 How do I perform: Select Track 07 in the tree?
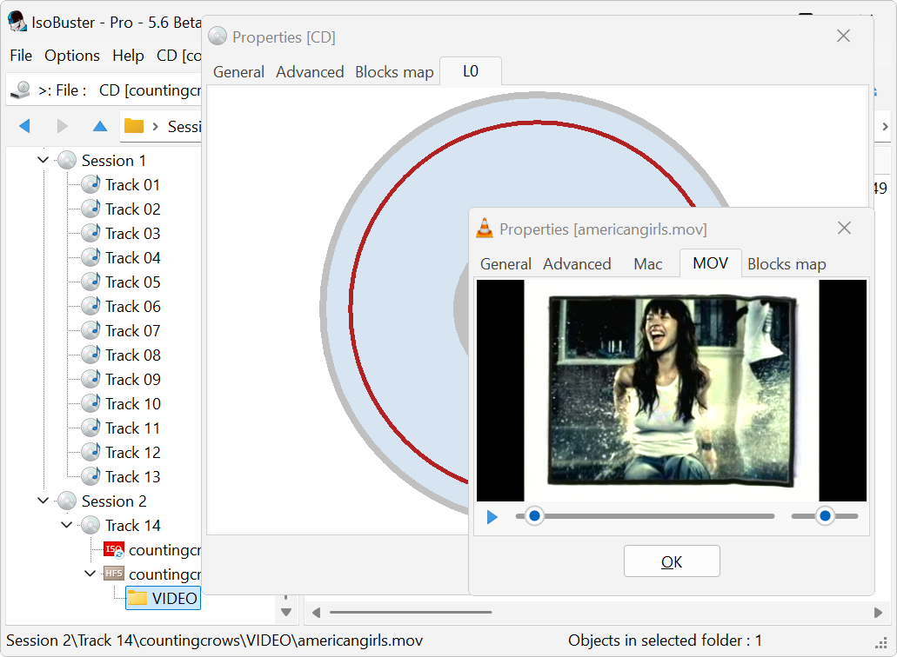click(133, 331)
